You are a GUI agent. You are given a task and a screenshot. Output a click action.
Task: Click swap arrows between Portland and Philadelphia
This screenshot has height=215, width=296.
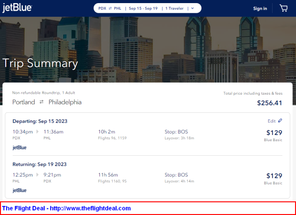(42, 102)
